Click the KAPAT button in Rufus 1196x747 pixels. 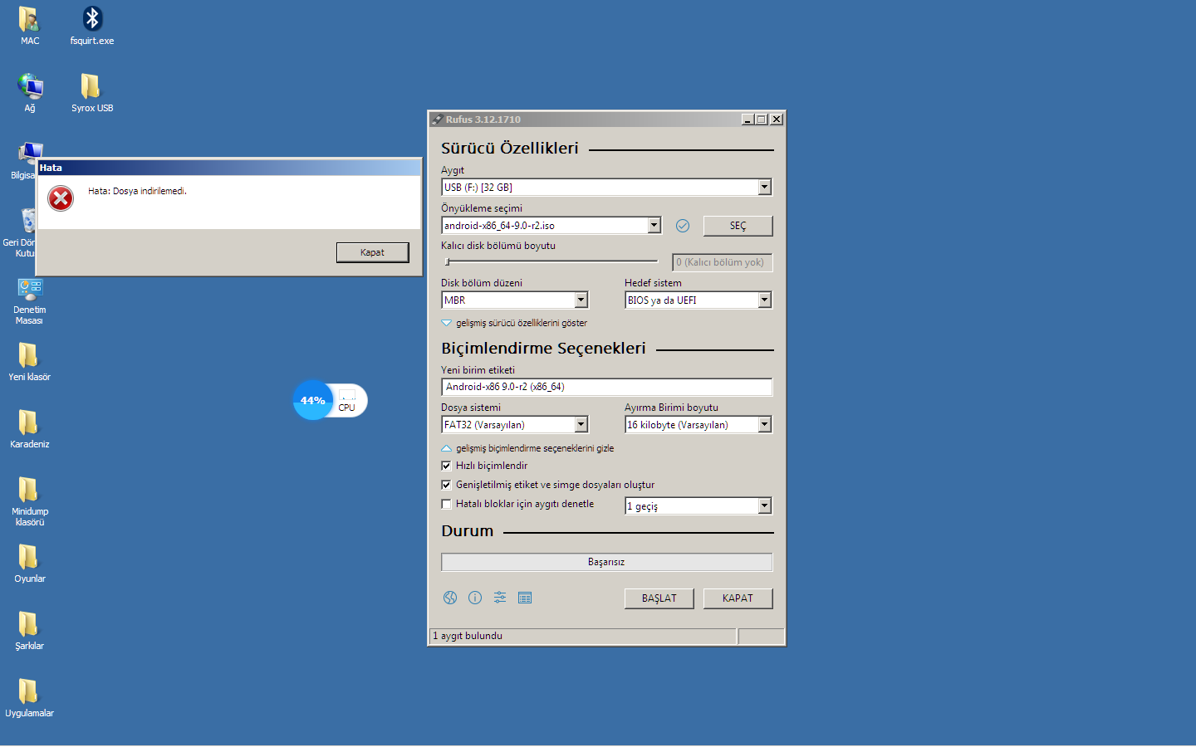(x=738, y=598)
